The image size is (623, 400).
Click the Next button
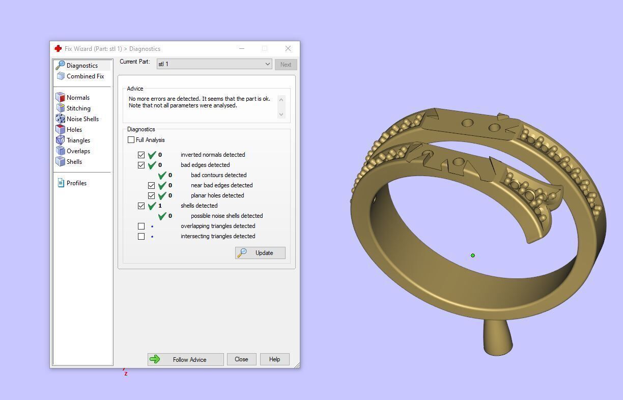[286, 65]
